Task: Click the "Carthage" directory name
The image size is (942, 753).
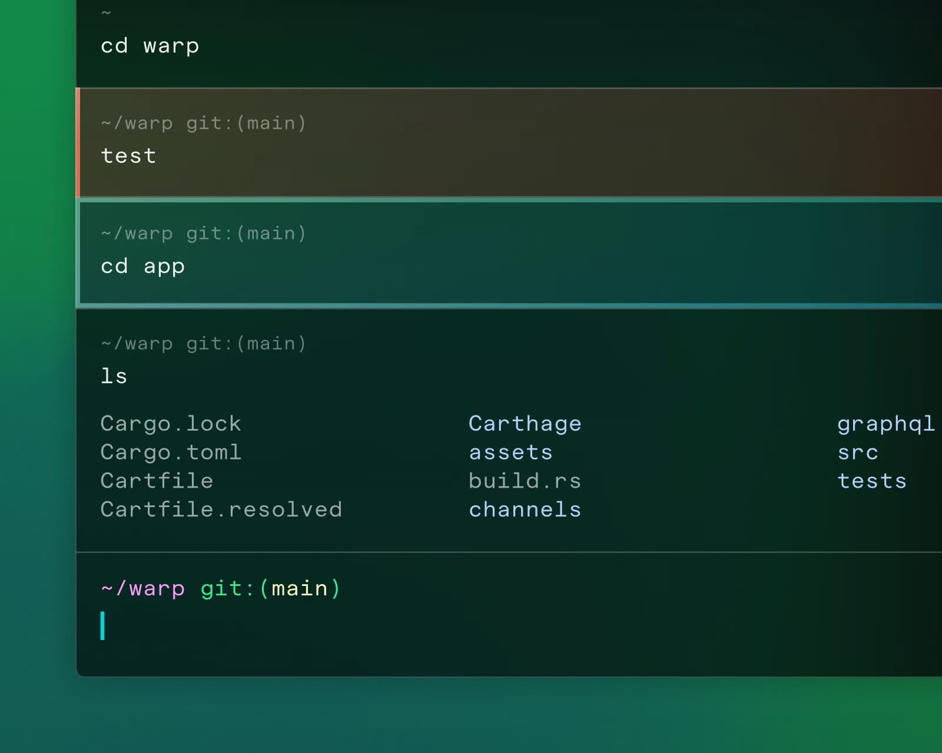Action: click(x=525, y=423)
